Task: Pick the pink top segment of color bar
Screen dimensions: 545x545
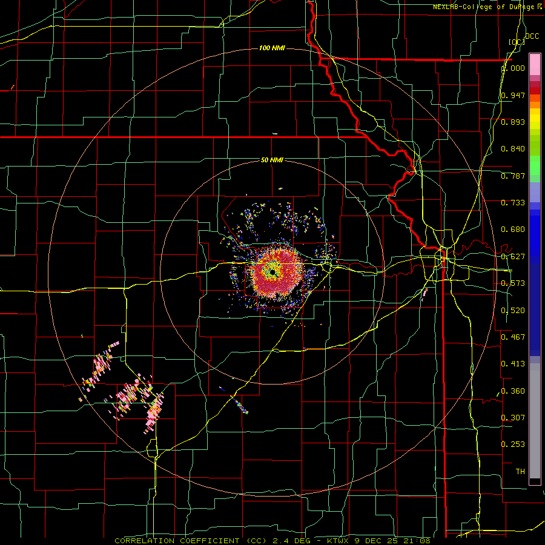Action: [x=535, y=64]
